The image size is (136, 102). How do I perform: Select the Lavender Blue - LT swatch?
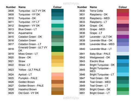[x=123, y=49]
